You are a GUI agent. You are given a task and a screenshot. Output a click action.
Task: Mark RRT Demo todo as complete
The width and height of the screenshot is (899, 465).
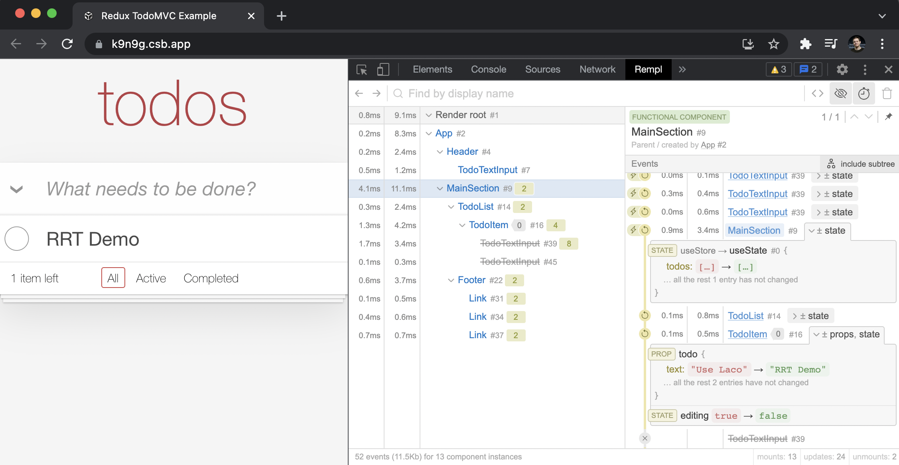coord(17,239)
